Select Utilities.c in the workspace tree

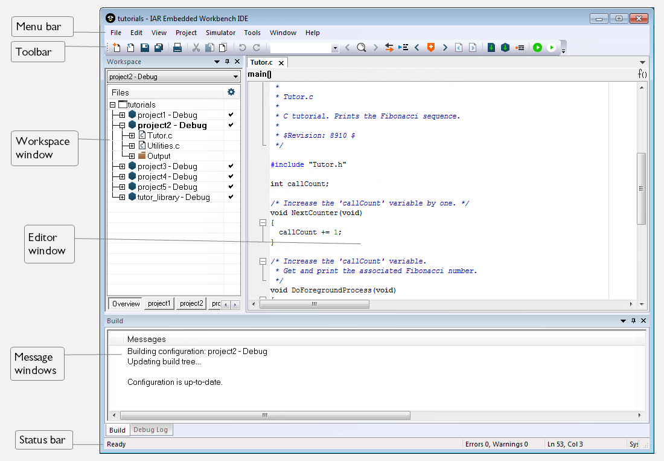163,146
